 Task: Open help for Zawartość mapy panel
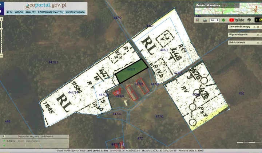pos(254,27)
